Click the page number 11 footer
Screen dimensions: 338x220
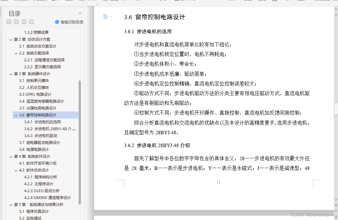tap(218, 182)
